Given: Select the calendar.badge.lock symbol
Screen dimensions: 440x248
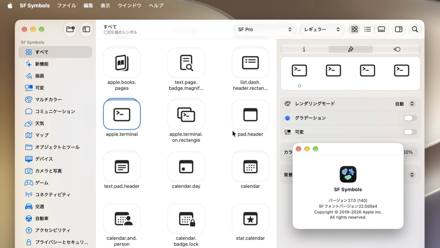Looking at the screenshot, I should 186,218.
